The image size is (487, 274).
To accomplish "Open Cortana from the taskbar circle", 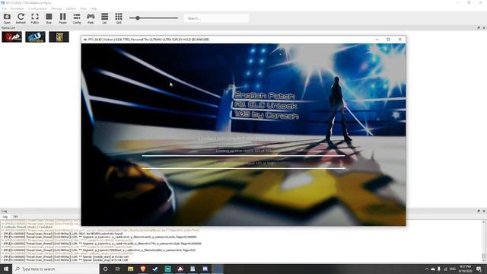I will pos(105,269).
